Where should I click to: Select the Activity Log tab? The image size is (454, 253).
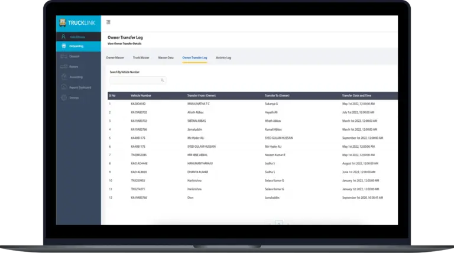pos(223,58)
